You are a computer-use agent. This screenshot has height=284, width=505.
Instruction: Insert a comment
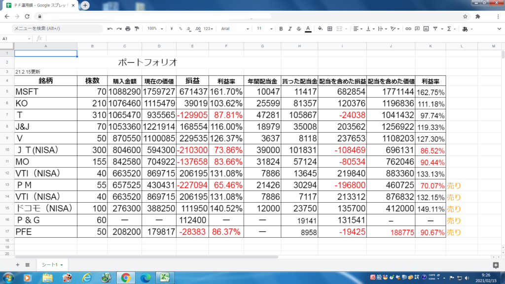(x=417, y=29)
